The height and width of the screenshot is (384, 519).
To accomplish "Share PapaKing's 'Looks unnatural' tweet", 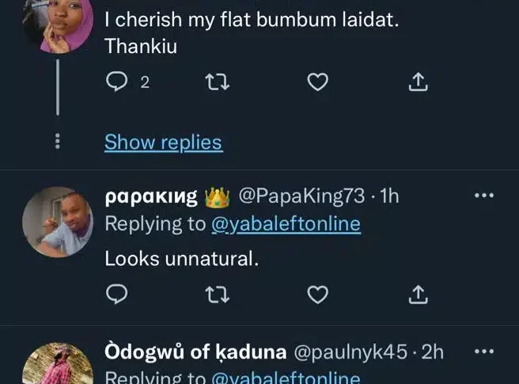I will (x=419, y=295).
